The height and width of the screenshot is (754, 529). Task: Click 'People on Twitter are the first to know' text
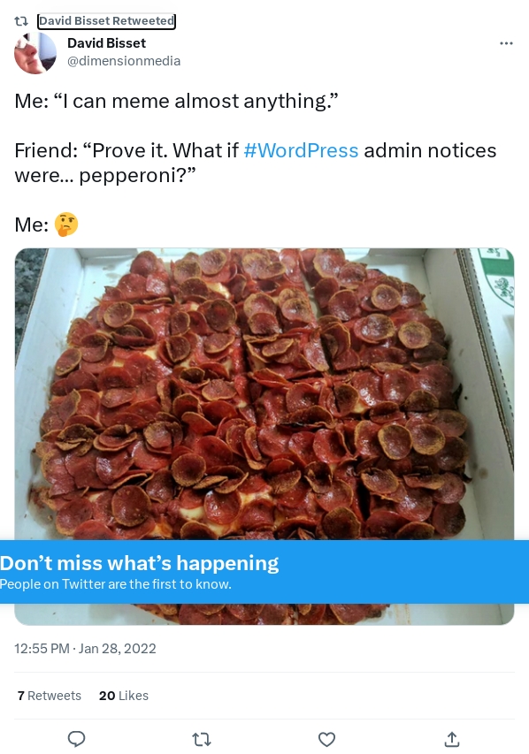[116, 584]
